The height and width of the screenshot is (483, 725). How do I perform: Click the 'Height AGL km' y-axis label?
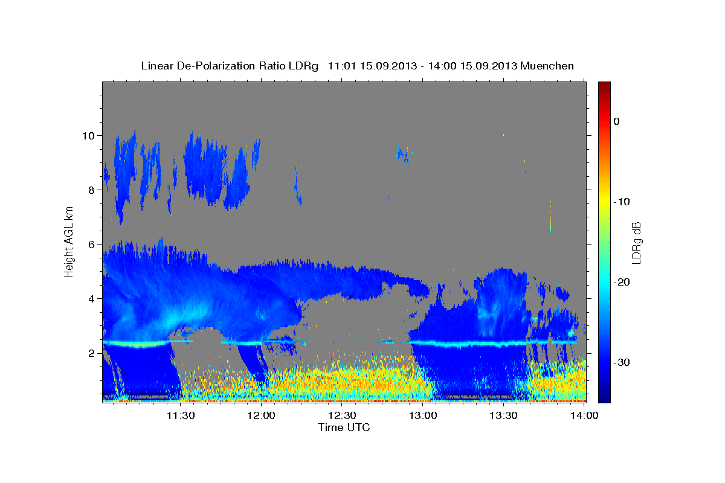coord(69,241)
